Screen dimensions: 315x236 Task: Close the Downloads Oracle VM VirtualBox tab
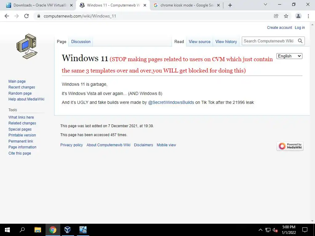tap(71, 5)
